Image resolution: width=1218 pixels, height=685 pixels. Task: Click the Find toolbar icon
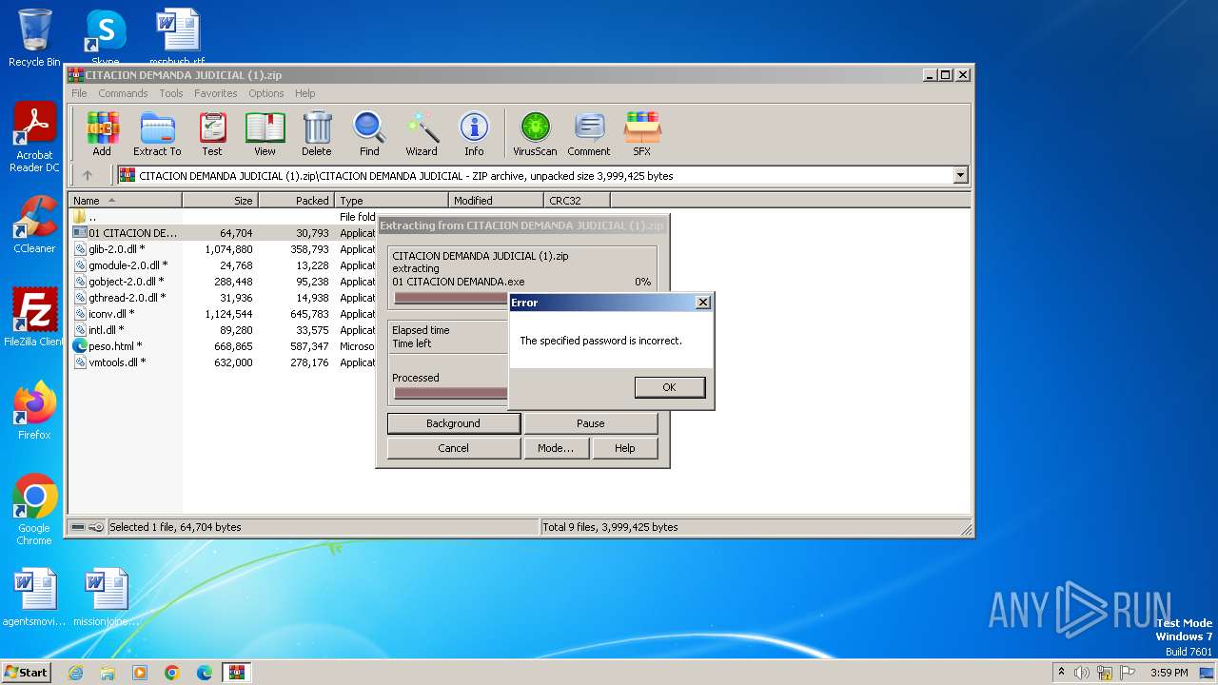click(369, 133)
